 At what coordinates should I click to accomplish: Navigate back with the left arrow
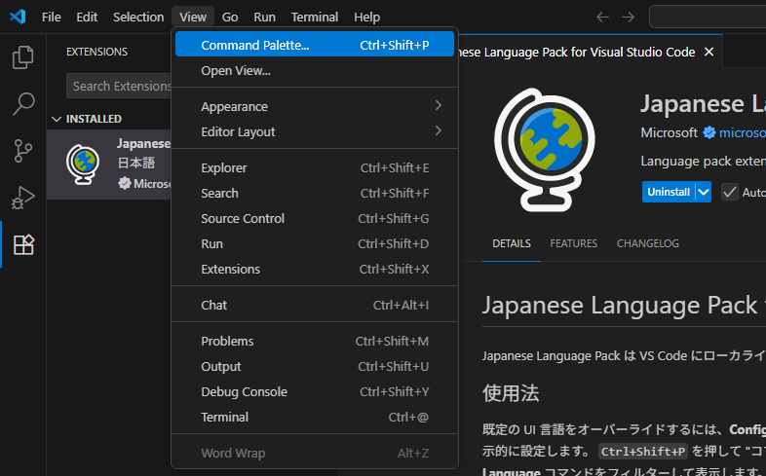tap(602, 17)
